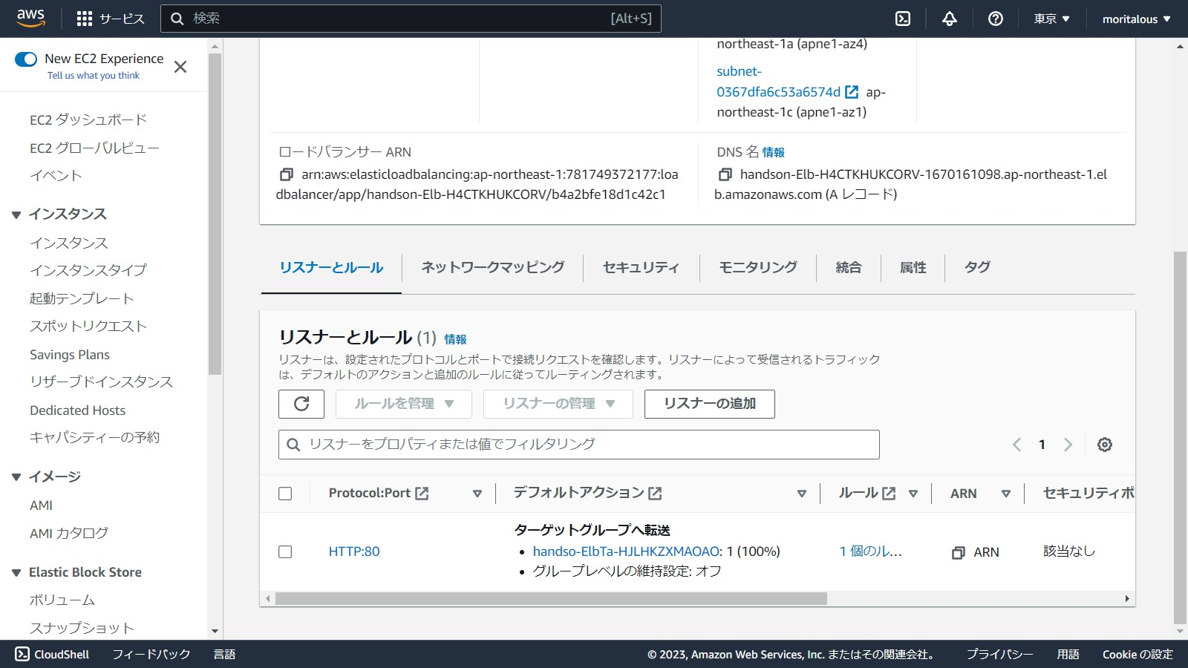The height and width of the screenshot is (668, 1188).
Task: Open 情報 link beside リスナーとルール heading
Action: pyautogui.click(x=456, y=339)
